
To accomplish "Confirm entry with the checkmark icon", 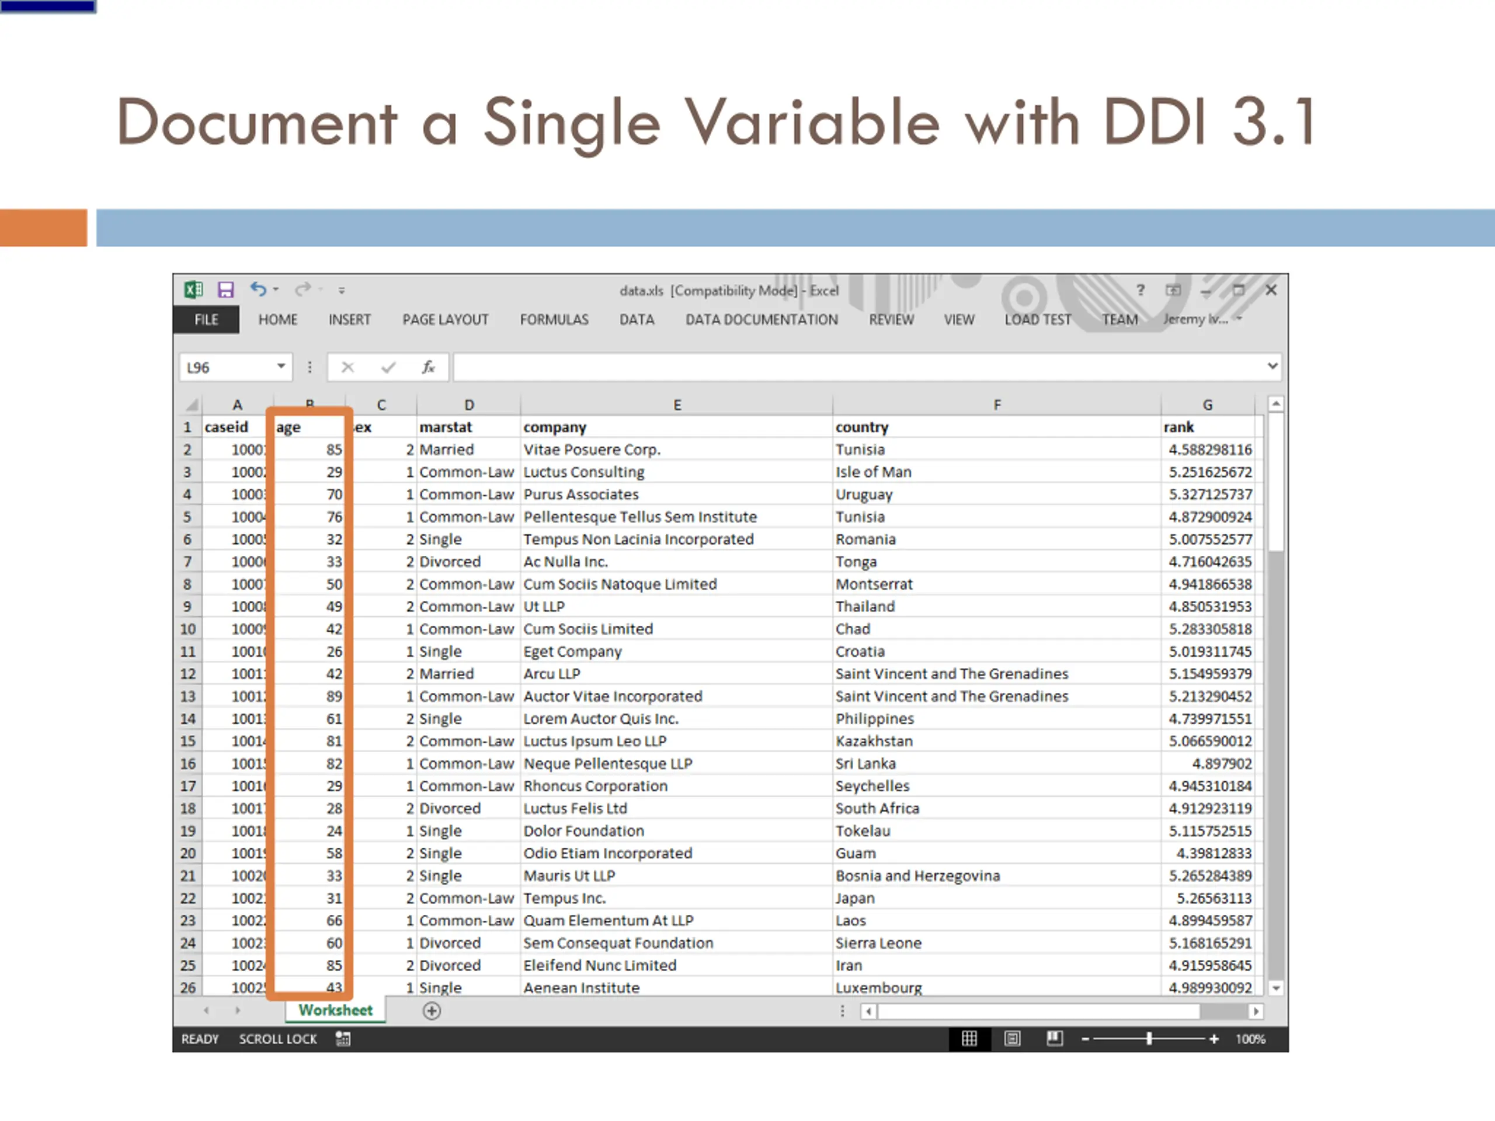I will [x=388, y=367].
